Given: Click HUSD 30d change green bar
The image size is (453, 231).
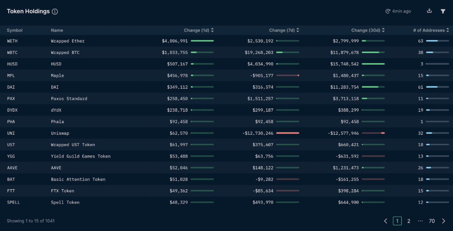Looking at the screenshot, I should [373, 64].
